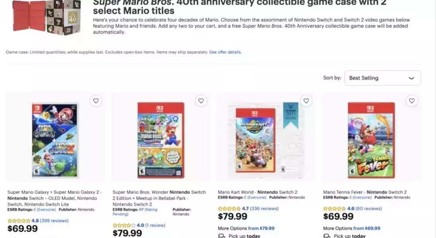Screen dimensions: 436x238
Task: Click the See offer details link
Action: 225,52
